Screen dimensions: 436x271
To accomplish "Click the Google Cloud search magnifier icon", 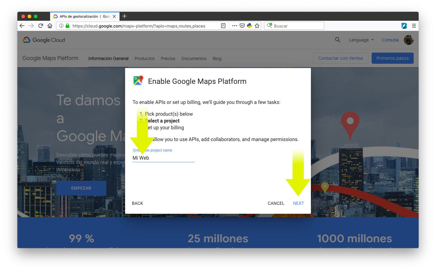I will point(338,40).
